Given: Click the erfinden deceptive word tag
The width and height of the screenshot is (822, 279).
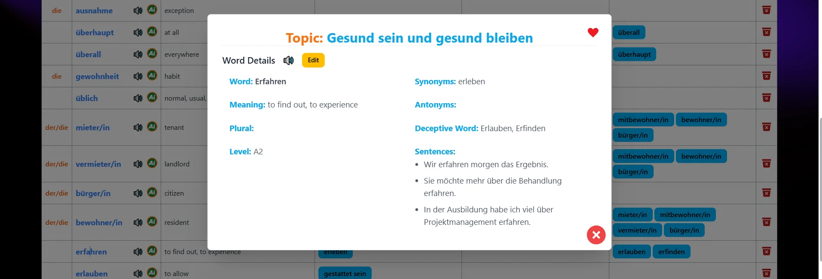Looking at the screenshot, I should [x=671, y=252].
